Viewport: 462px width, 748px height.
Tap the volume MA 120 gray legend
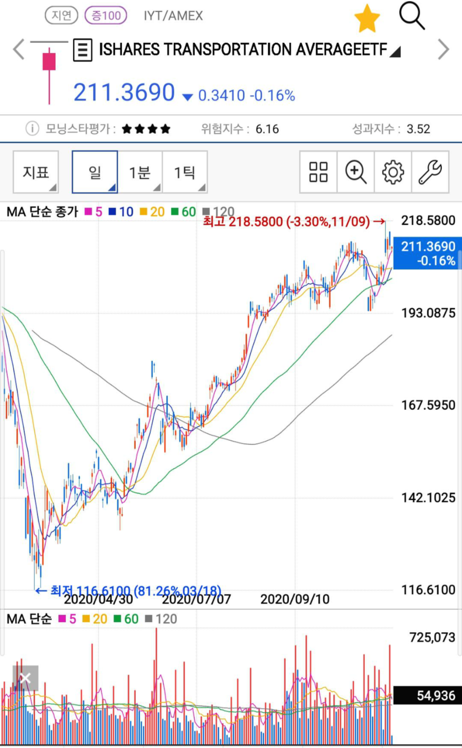click(x=161, y=619)
